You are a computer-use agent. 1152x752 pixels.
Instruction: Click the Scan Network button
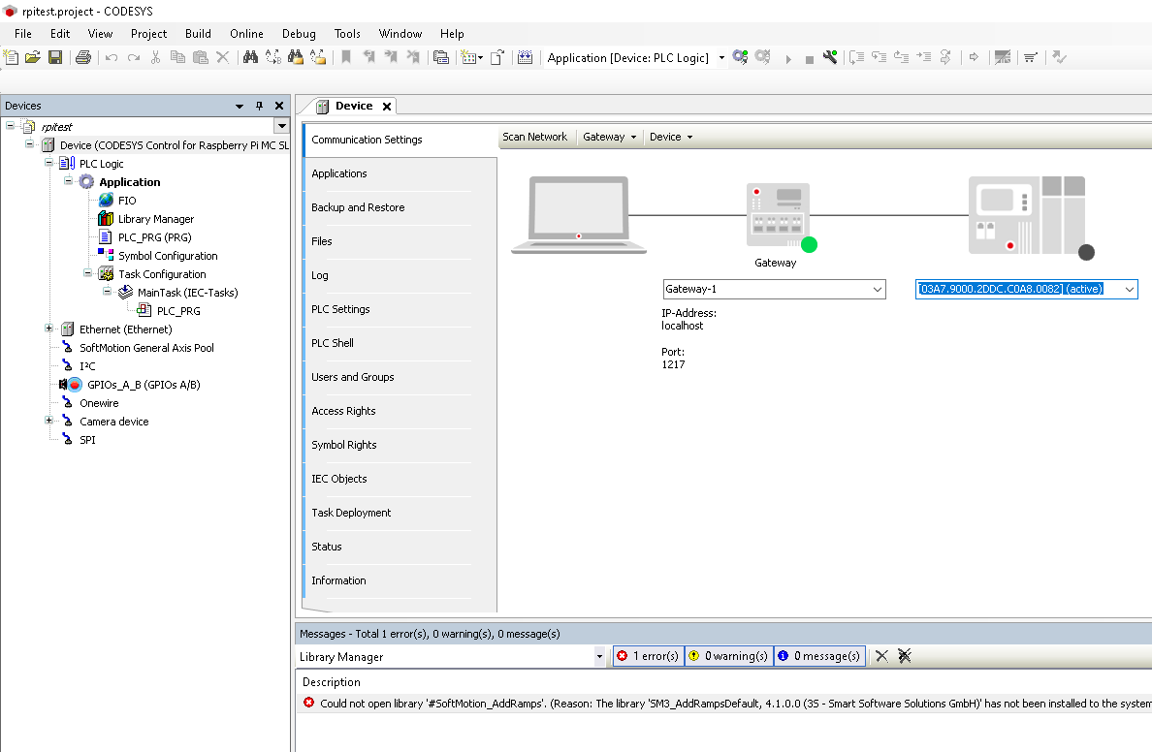point(535,137)
